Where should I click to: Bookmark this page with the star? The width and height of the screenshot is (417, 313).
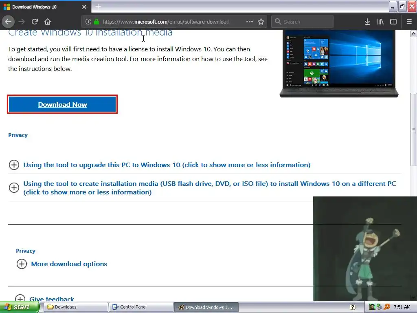(261, 22)
